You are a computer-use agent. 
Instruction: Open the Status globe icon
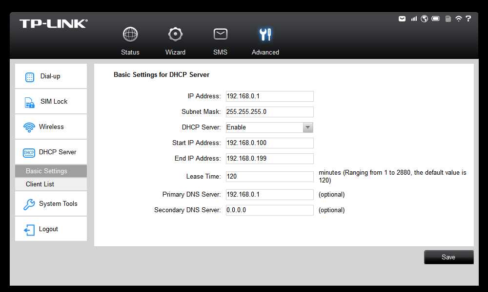pyautogui.click(x=130, y=34)
